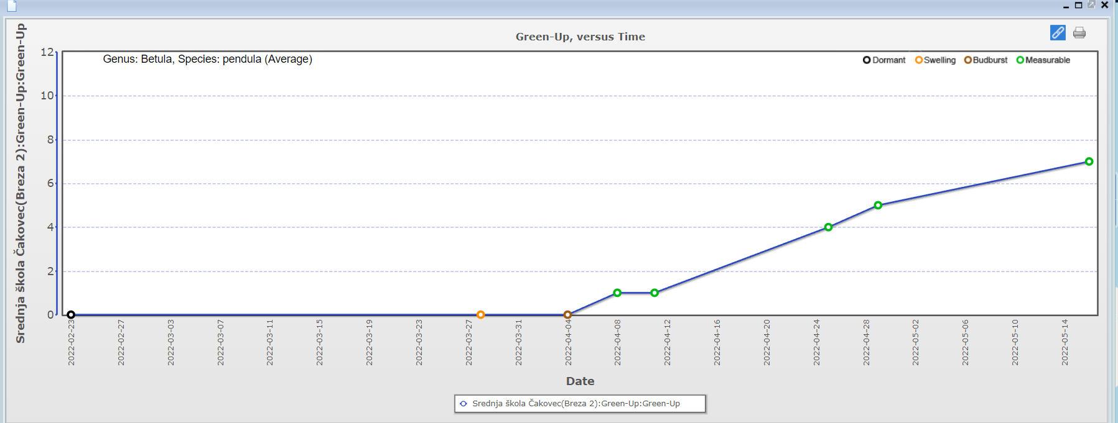The height and width of the screenshot is (423, 1118).
Task: Click the green data point at value 4
Action: point(828,227)
